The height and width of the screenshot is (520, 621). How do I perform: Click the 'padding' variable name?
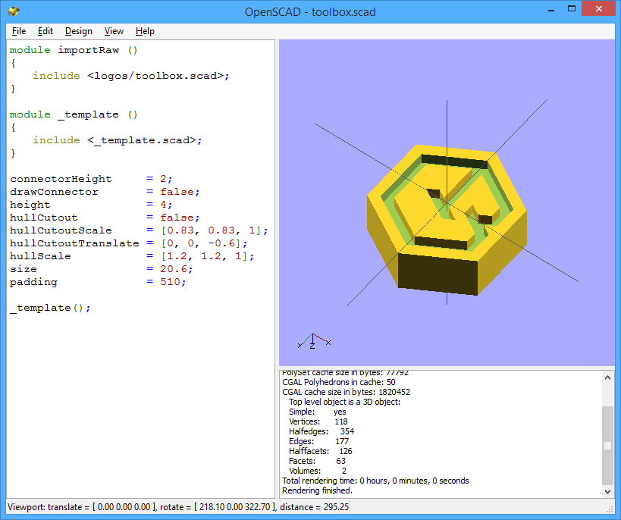pos(33,282)
